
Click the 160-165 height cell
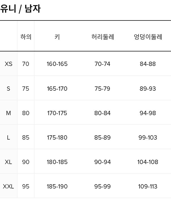(x=57, y=64)
